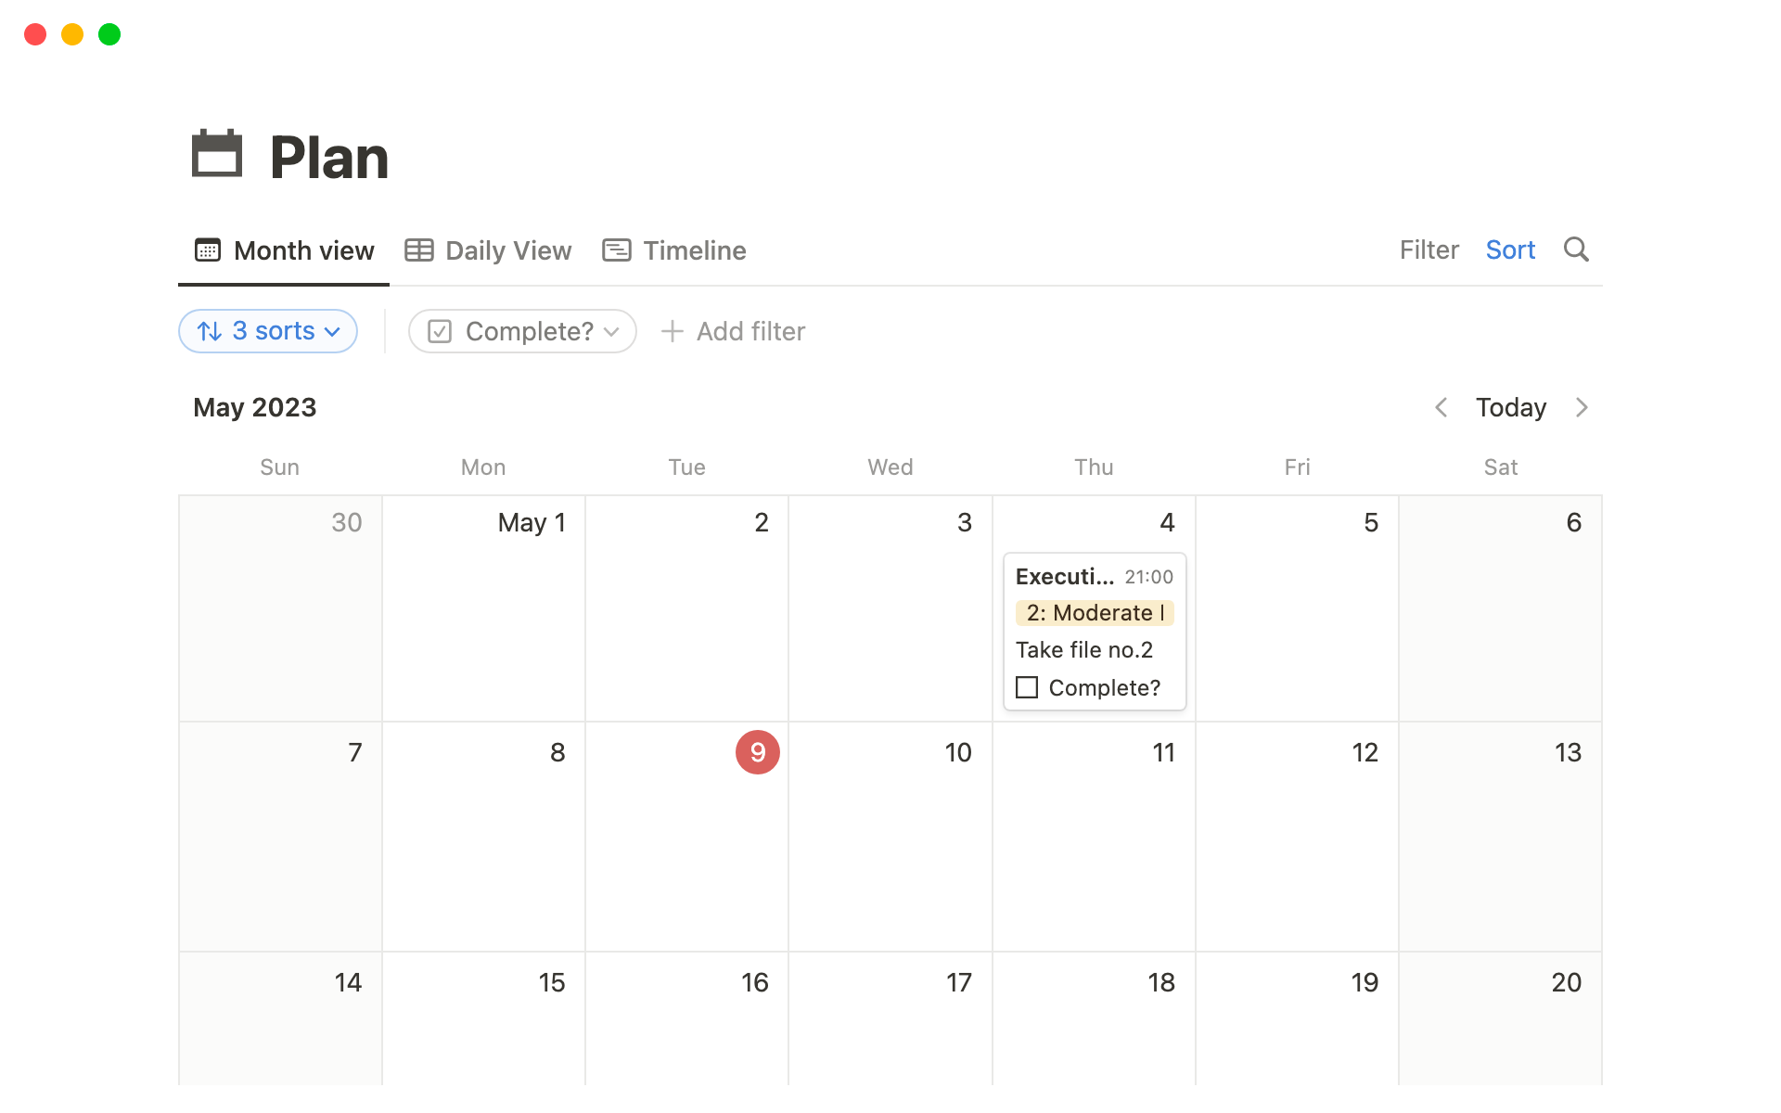This screenshot has height=1113, width=1781.
Task: Click on May 9 highlighted date circle
Action: 757,753
